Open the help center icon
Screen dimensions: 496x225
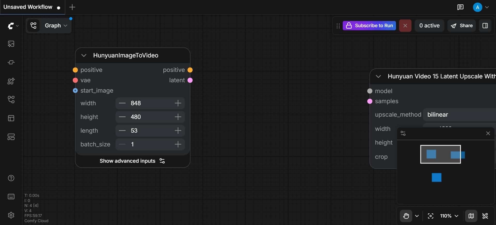[11, 178]
